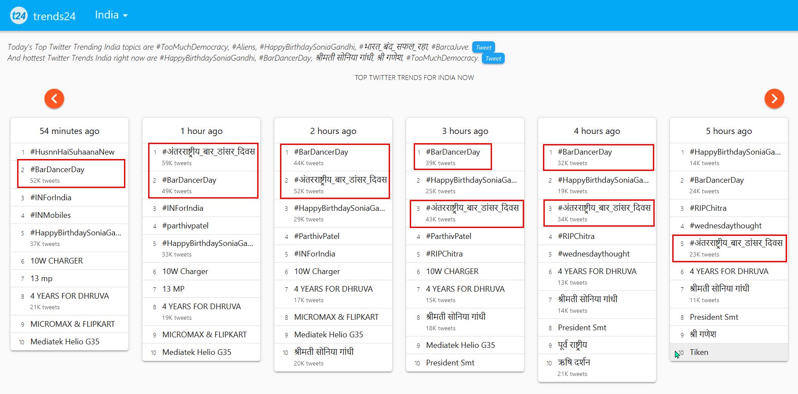Viewport: 798px width, 394px height.
Task: Open ऋषि दर्शन with 21K tweets
Action: tap(574, 362)
